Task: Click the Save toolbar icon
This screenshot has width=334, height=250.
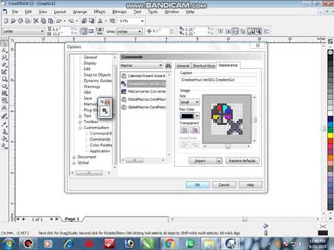Action: coord(20,21)
